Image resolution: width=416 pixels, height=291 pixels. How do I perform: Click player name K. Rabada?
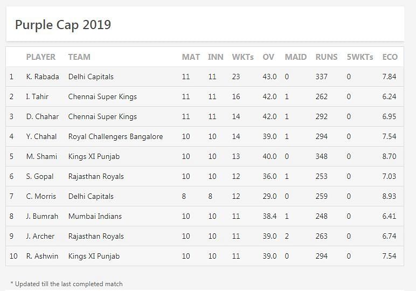click(x=43, y=77)
